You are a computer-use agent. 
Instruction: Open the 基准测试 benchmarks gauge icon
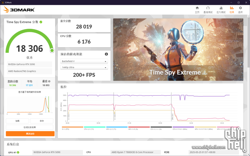coord(208,8)
